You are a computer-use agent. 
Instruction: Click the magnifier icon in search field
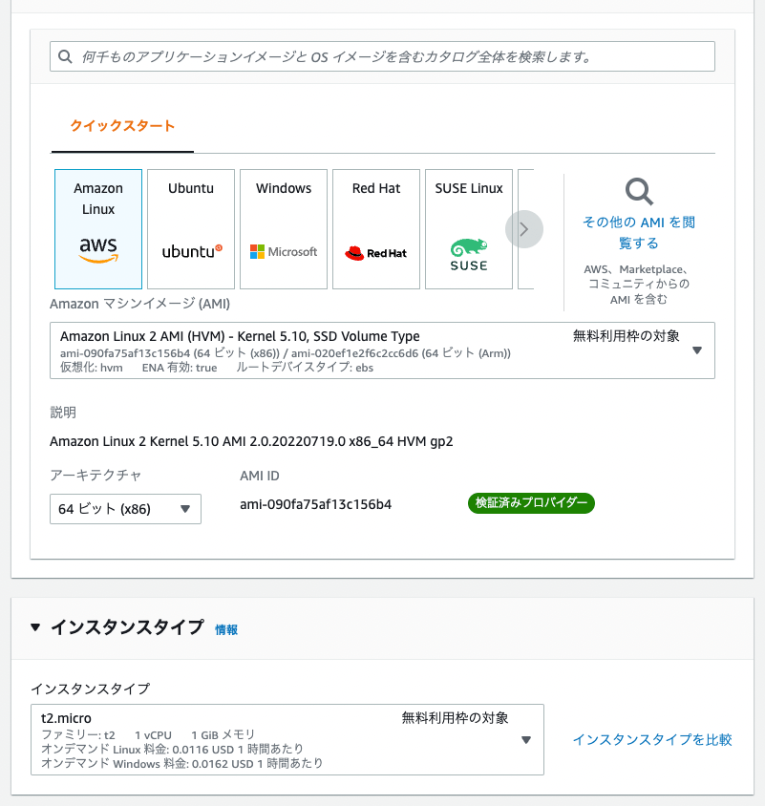pyautogui.click(x=65, y=56)
